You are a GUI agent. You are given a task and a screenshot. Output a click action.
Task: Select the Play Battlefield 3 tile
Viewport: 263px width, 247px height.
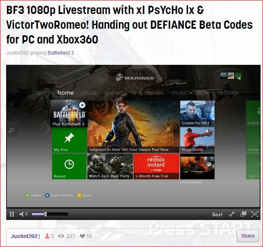[69, 114]
